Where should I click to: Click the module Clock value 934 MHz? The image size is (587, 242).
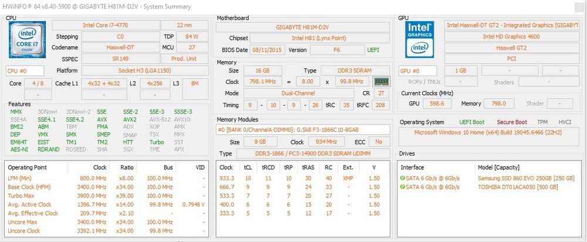328,142
